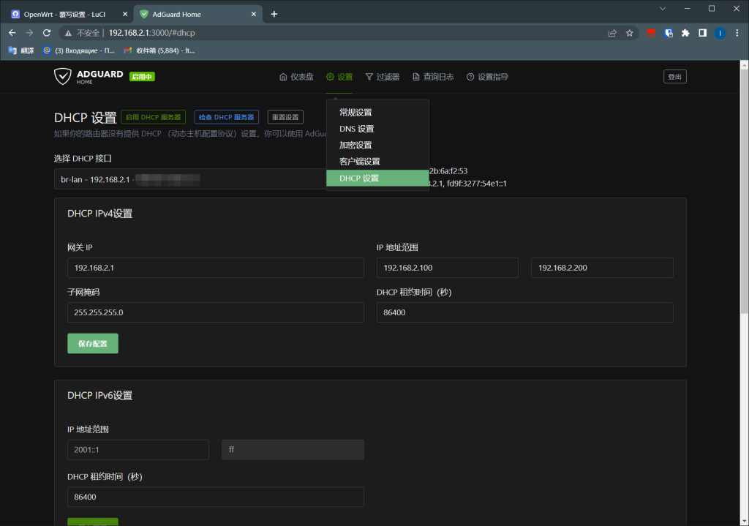Click 重置设置 to reset DHCP settings
This screenshot has width=749, height=526.
(x=285, y=116)
